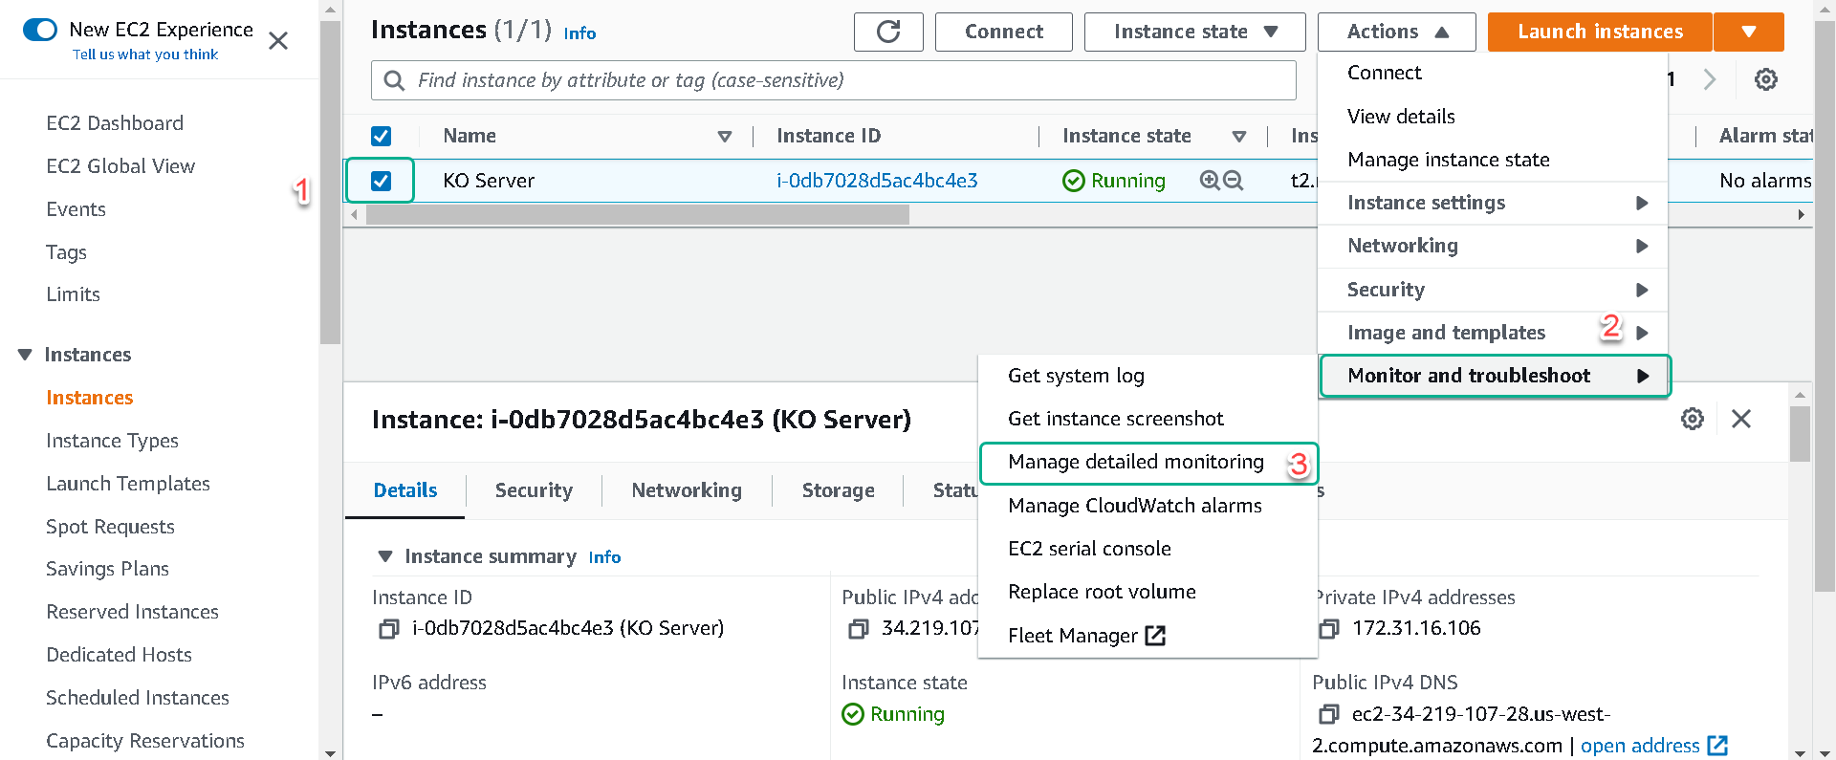Click zoom in icon beside Running

click(x=1210, y=181)
